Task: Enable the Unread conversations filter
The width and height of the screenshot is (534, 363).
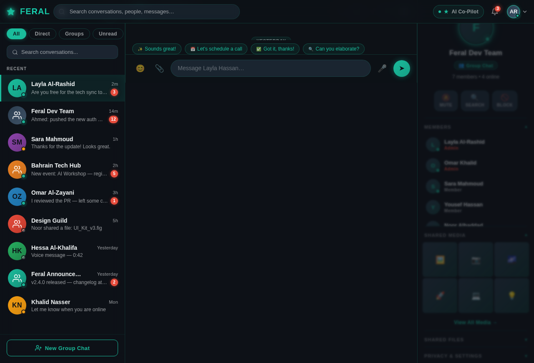Action: point(108,34)
